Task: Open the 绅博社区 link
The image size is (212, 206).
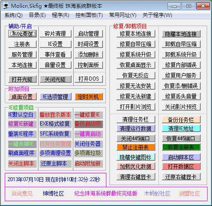Action: click(53, 193)
